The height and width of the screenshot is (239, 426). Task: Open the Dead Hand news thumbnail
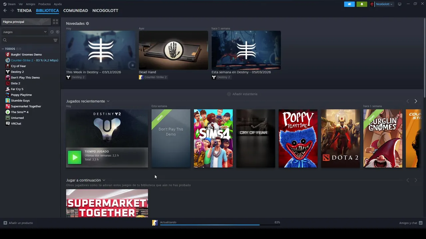point(173,50)
